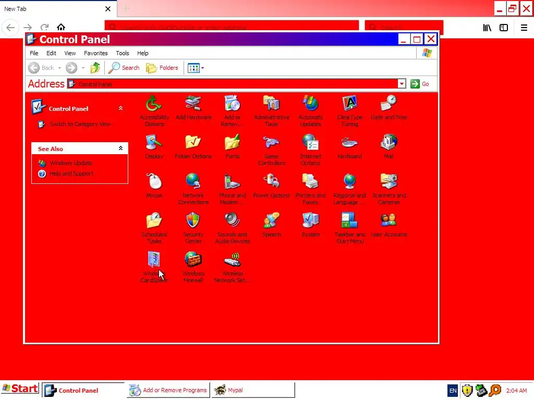Click the Control Panel address field
Screen dimensions: 534x400
coord(232,84)
